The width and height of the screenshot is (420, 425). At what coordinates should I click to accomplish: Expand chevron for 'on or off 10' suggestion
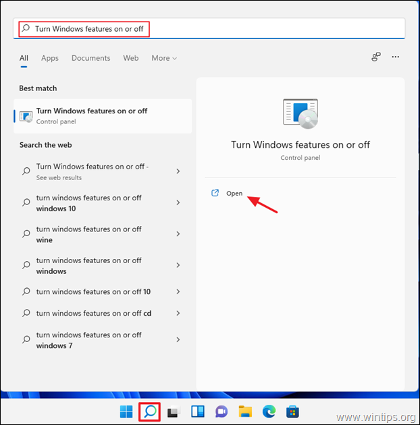click(x=178, y=291)
